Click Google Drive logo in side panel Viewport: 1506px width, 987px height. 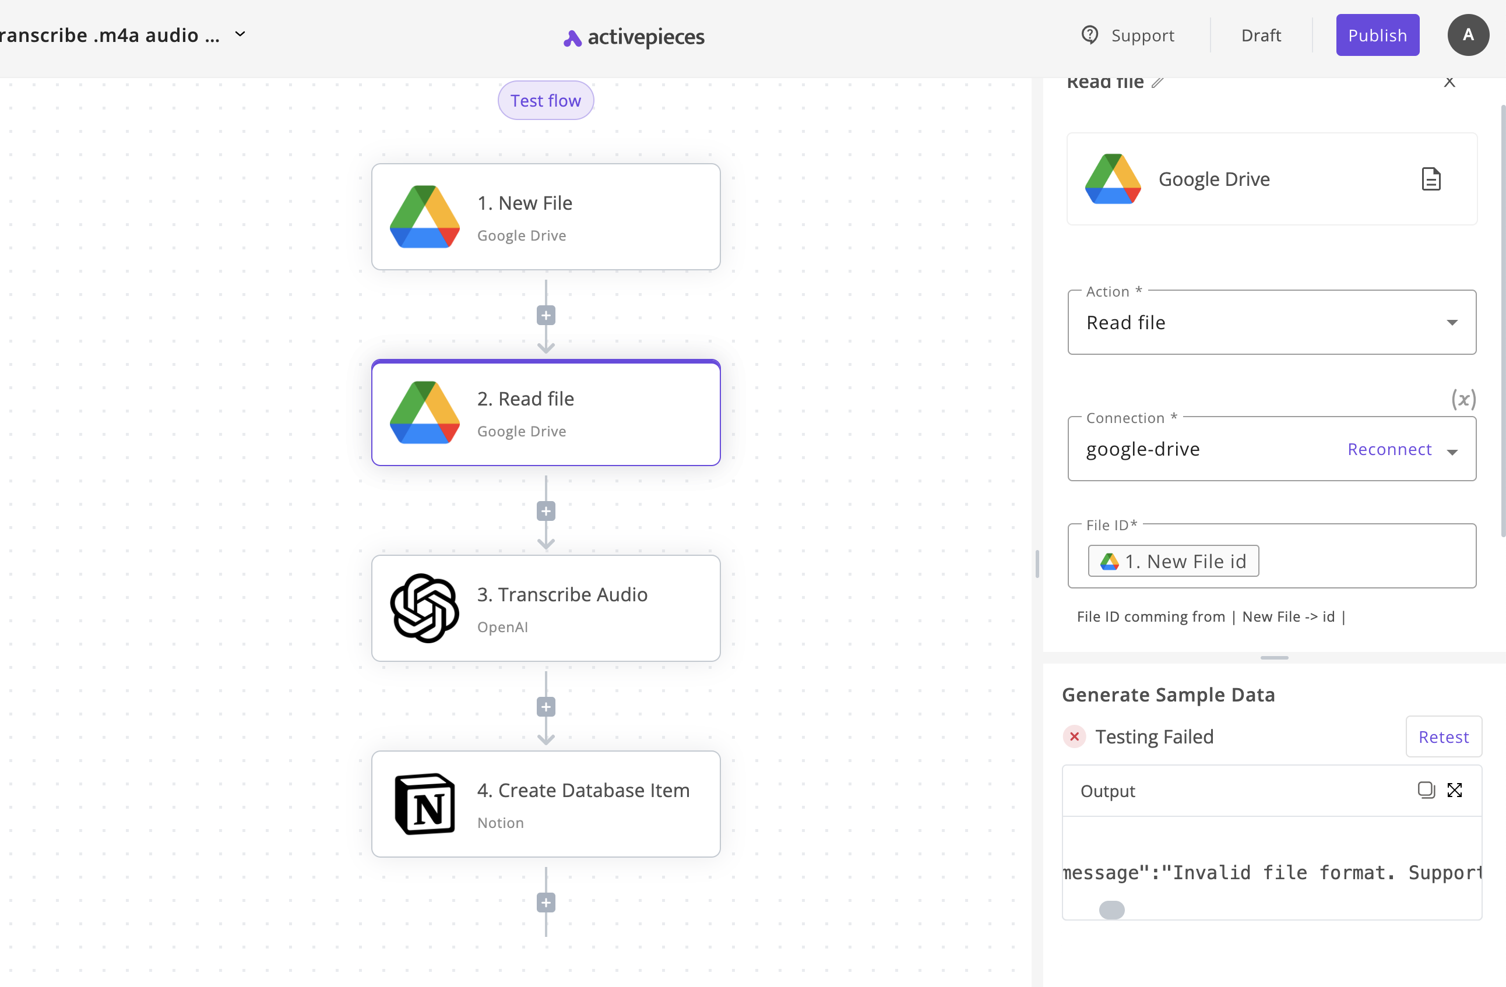pyautogui.click(x=1113, y=179)
